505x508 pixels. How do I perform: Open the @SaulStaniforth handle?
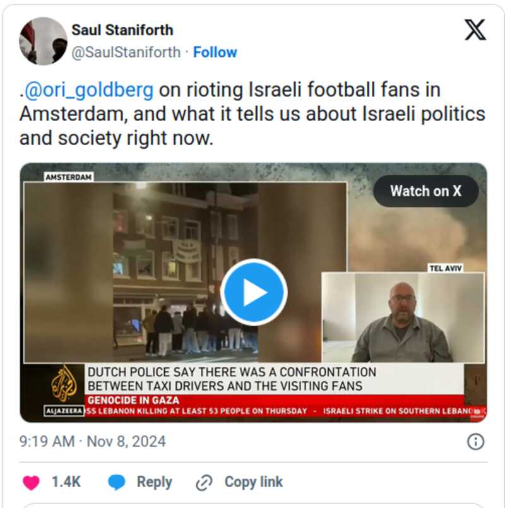pos(126,52)
